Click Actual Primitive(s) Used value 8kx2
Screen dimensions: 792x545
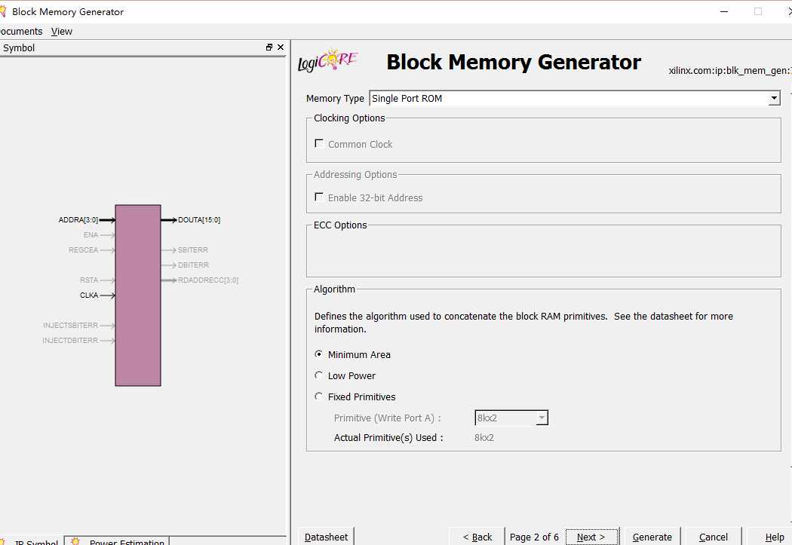(x=484, y=437)
